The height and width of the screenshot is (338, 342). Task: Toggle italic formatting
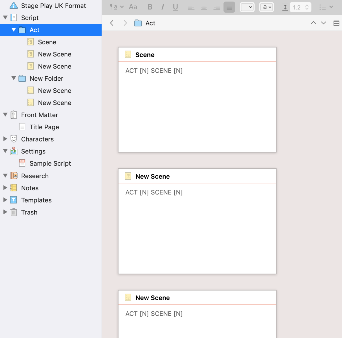[x=163, y=7]
